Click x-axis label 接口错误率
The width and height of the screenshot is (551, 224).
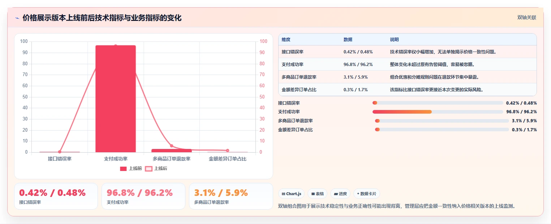tap(60, 159)
